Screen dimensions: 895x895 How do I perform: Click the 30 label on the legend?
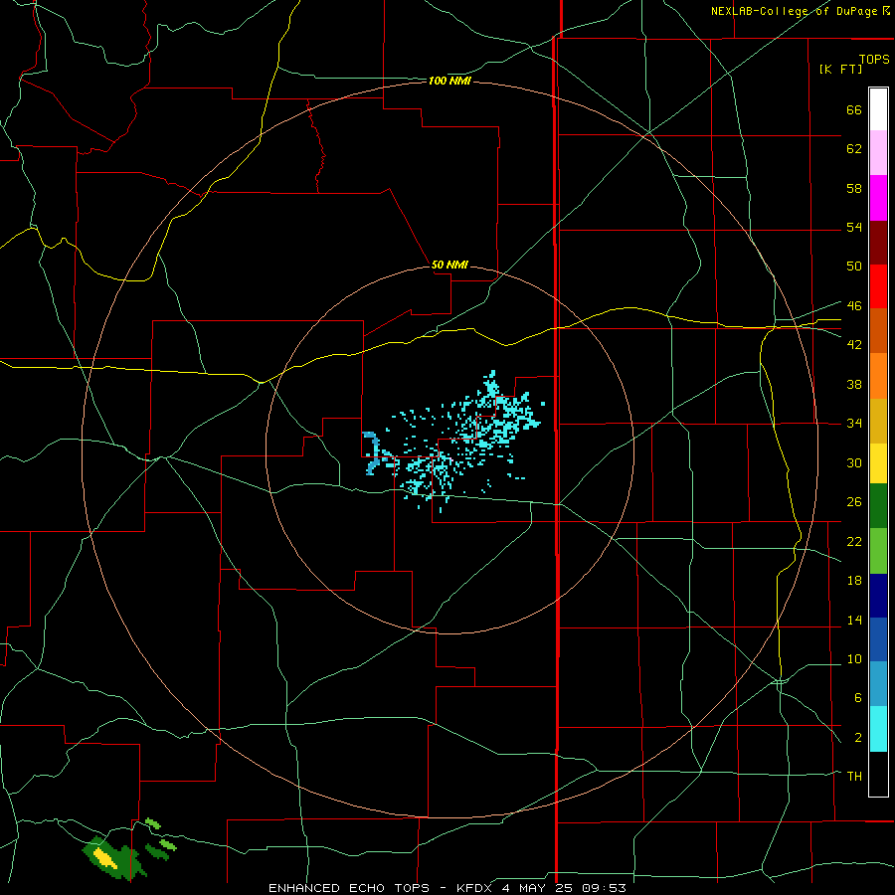(x=854, y=462)
